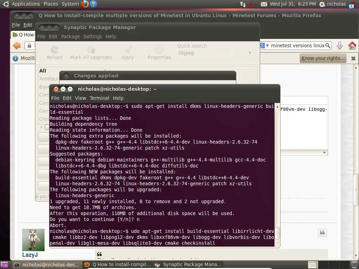Open Synaptic Help menu

tap(111, 36)
